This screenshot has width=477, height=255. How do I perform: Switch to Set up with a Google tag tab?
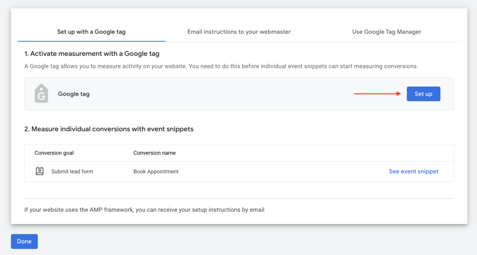pyautogui.click(x=91, y=32)
